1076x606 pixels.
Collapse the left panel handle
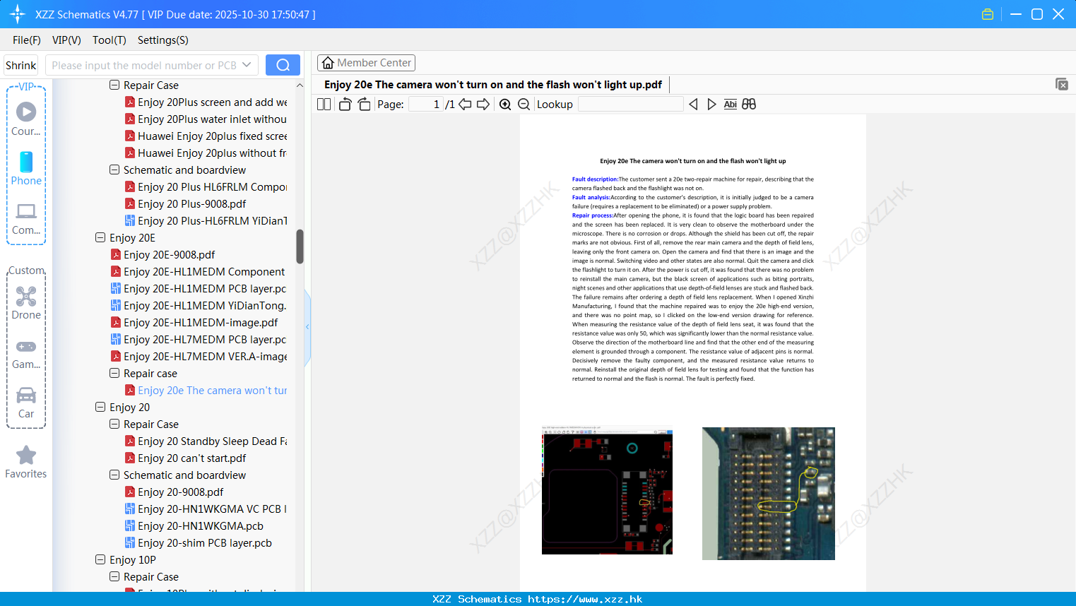[307, 327]
